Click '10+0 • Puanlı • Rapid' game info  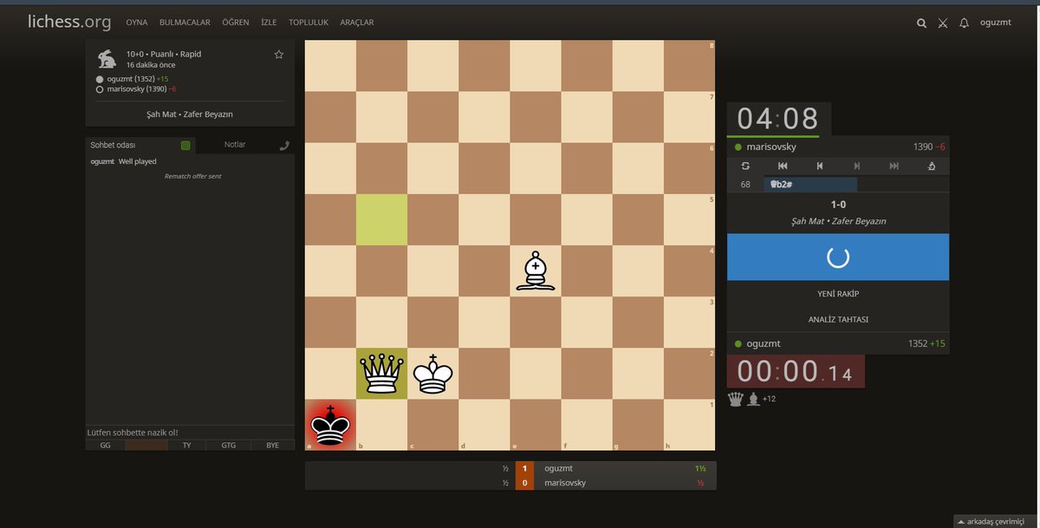[x=164, y=54]
